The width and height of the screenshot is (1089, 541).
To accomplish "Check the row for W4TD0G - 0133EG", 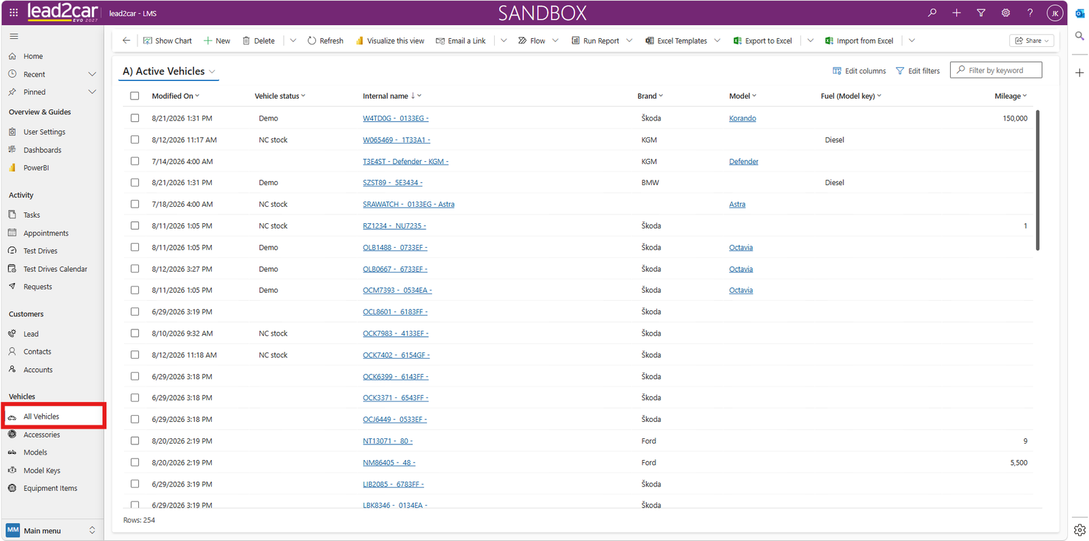I will coord(135,118).
